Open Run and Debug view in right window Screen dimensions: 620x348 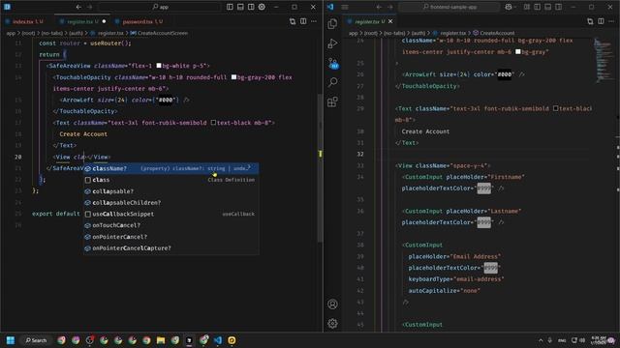[x=332, y=43]
